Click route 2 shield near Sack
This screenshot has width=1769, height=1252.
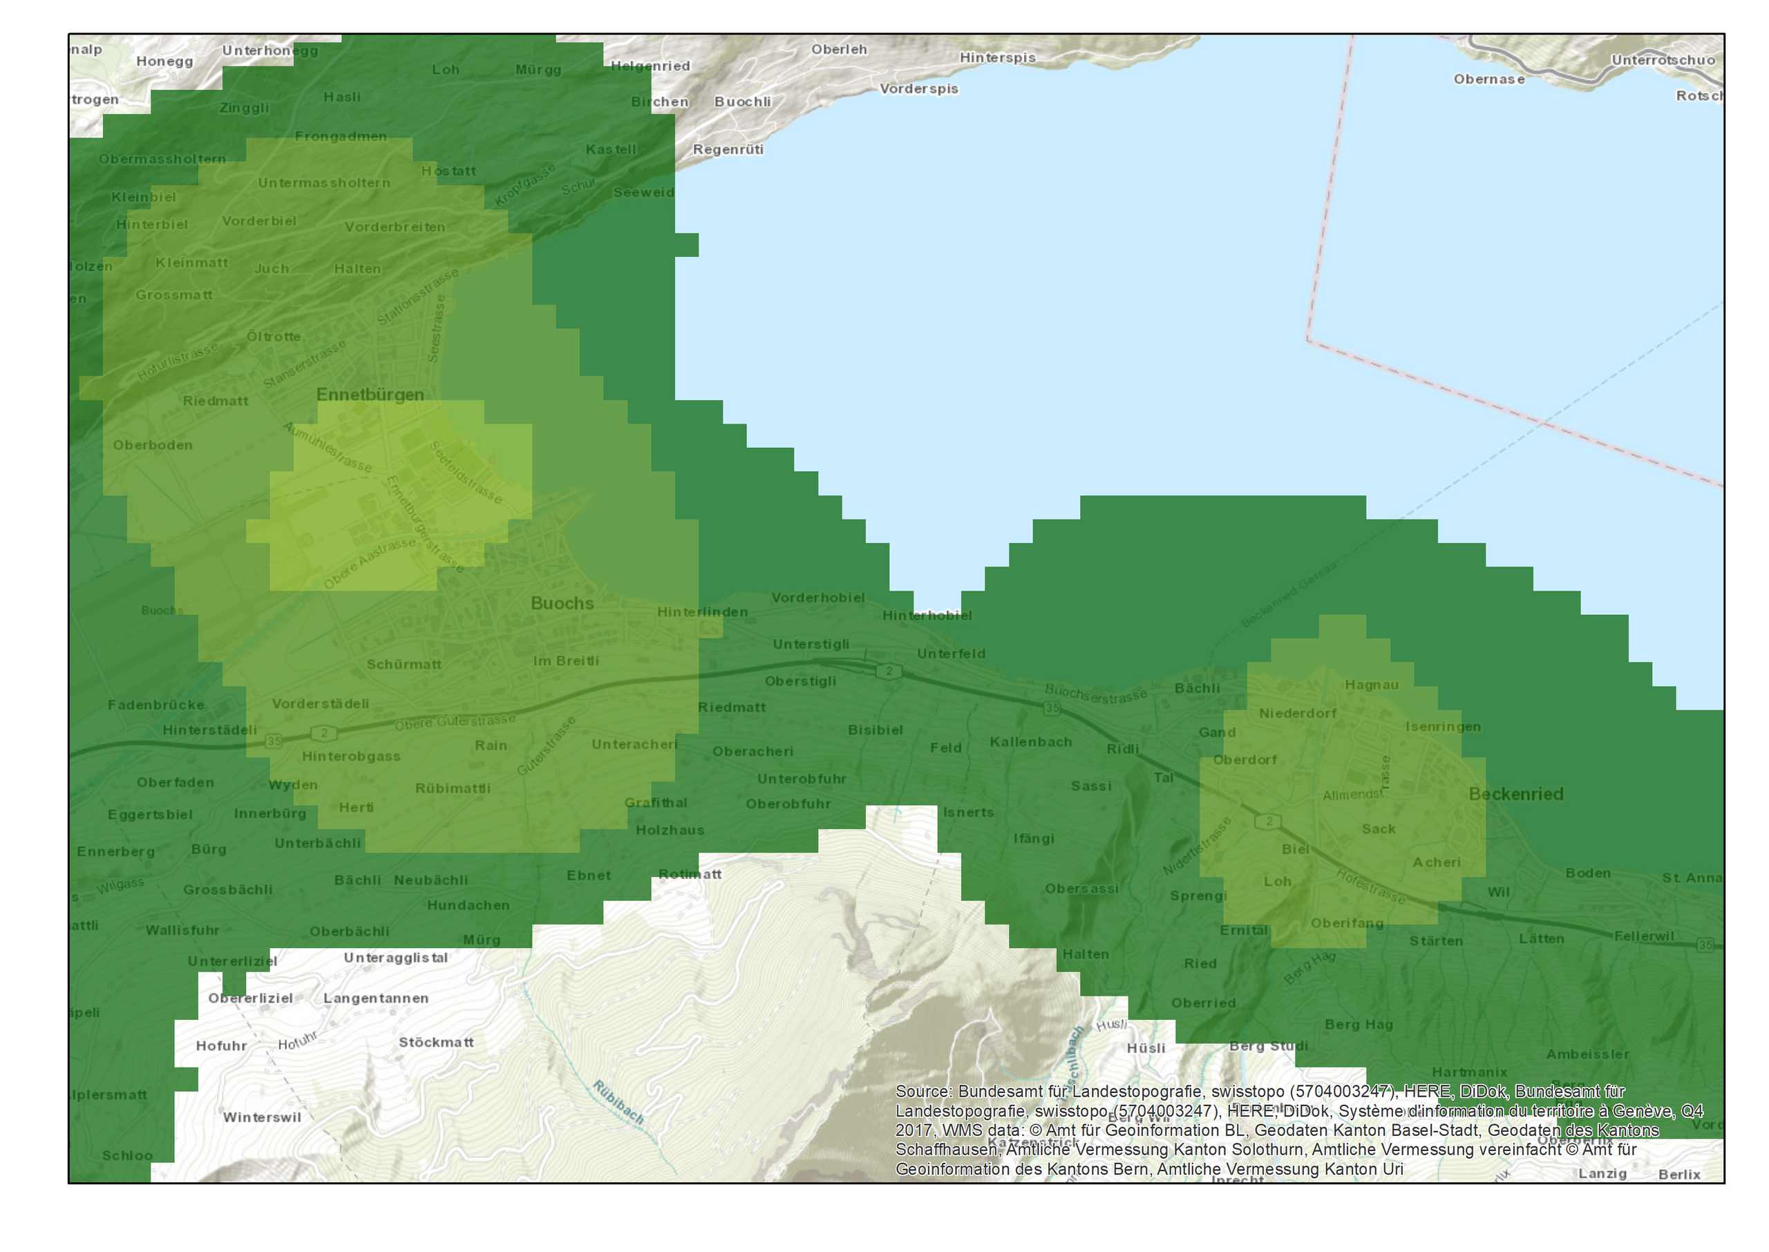[x=1269, y=821]
